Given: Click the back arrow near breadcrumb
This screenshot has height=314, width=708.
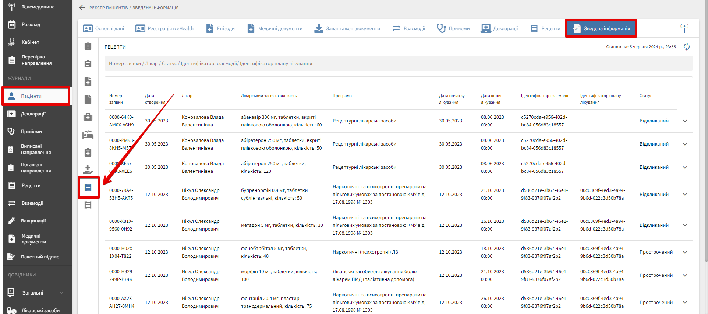Looking at the screenshot, I should [x=82, y=8].
